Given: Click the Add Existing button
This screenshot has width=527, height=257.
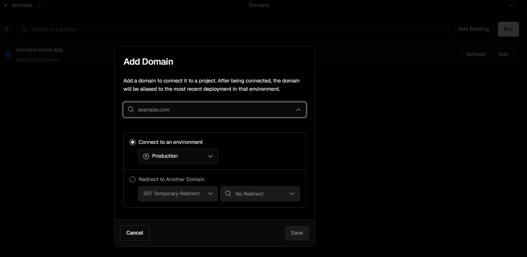Looking at the screenshot, I should pyautogui.click(x=474, y=29).
